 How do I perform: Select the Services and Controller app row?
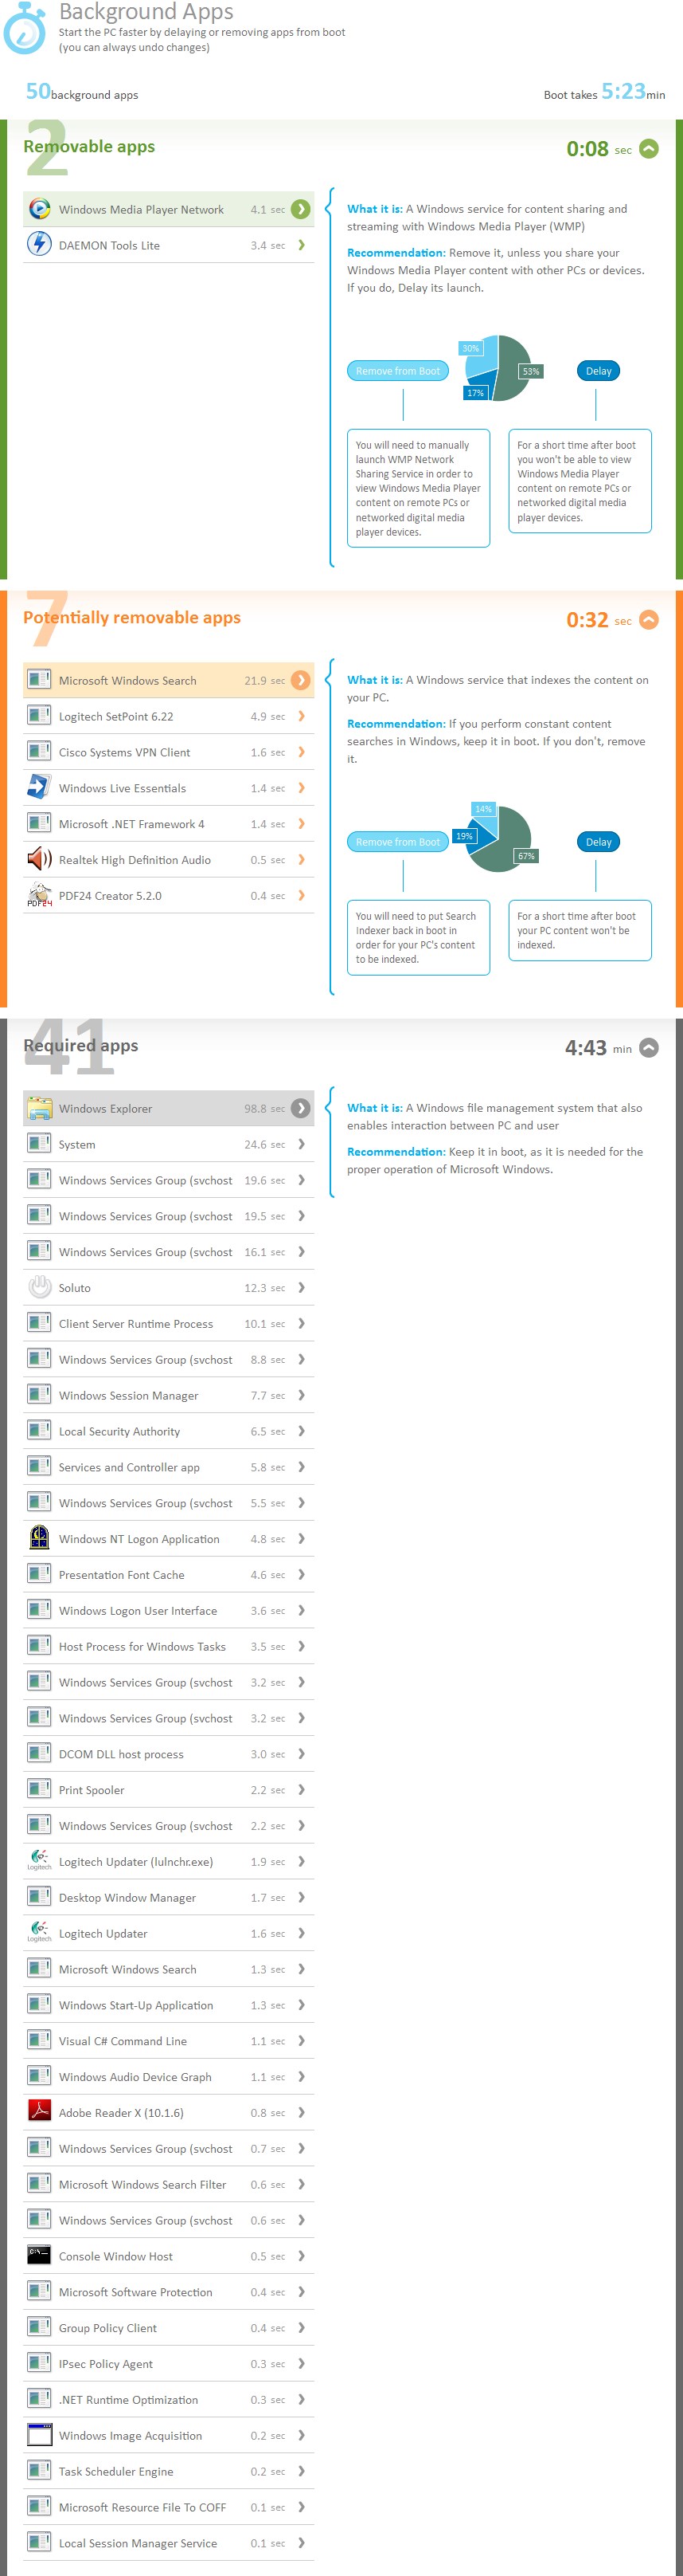click(x=168, y=1467)
